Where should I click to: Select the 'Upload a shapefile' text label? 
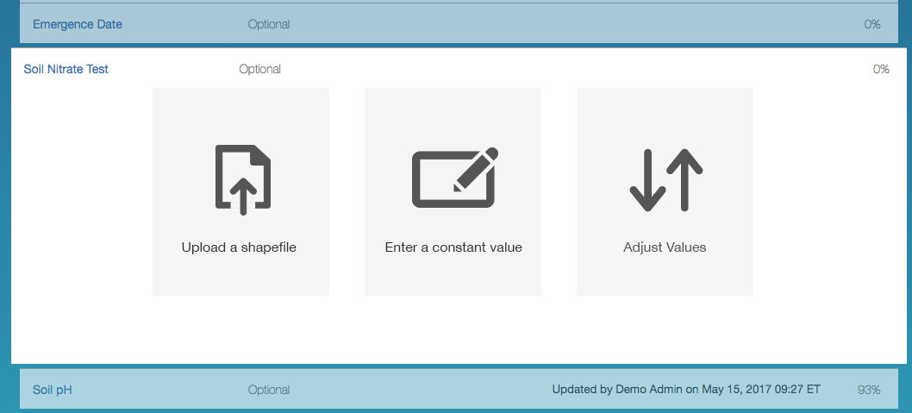coord(239,247)
